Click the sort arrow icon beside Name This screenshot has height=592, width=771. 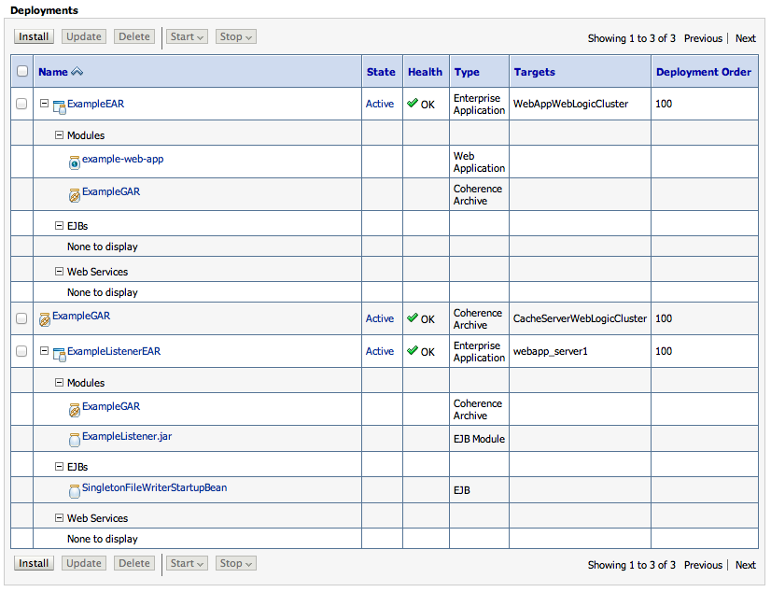[77, 72]
